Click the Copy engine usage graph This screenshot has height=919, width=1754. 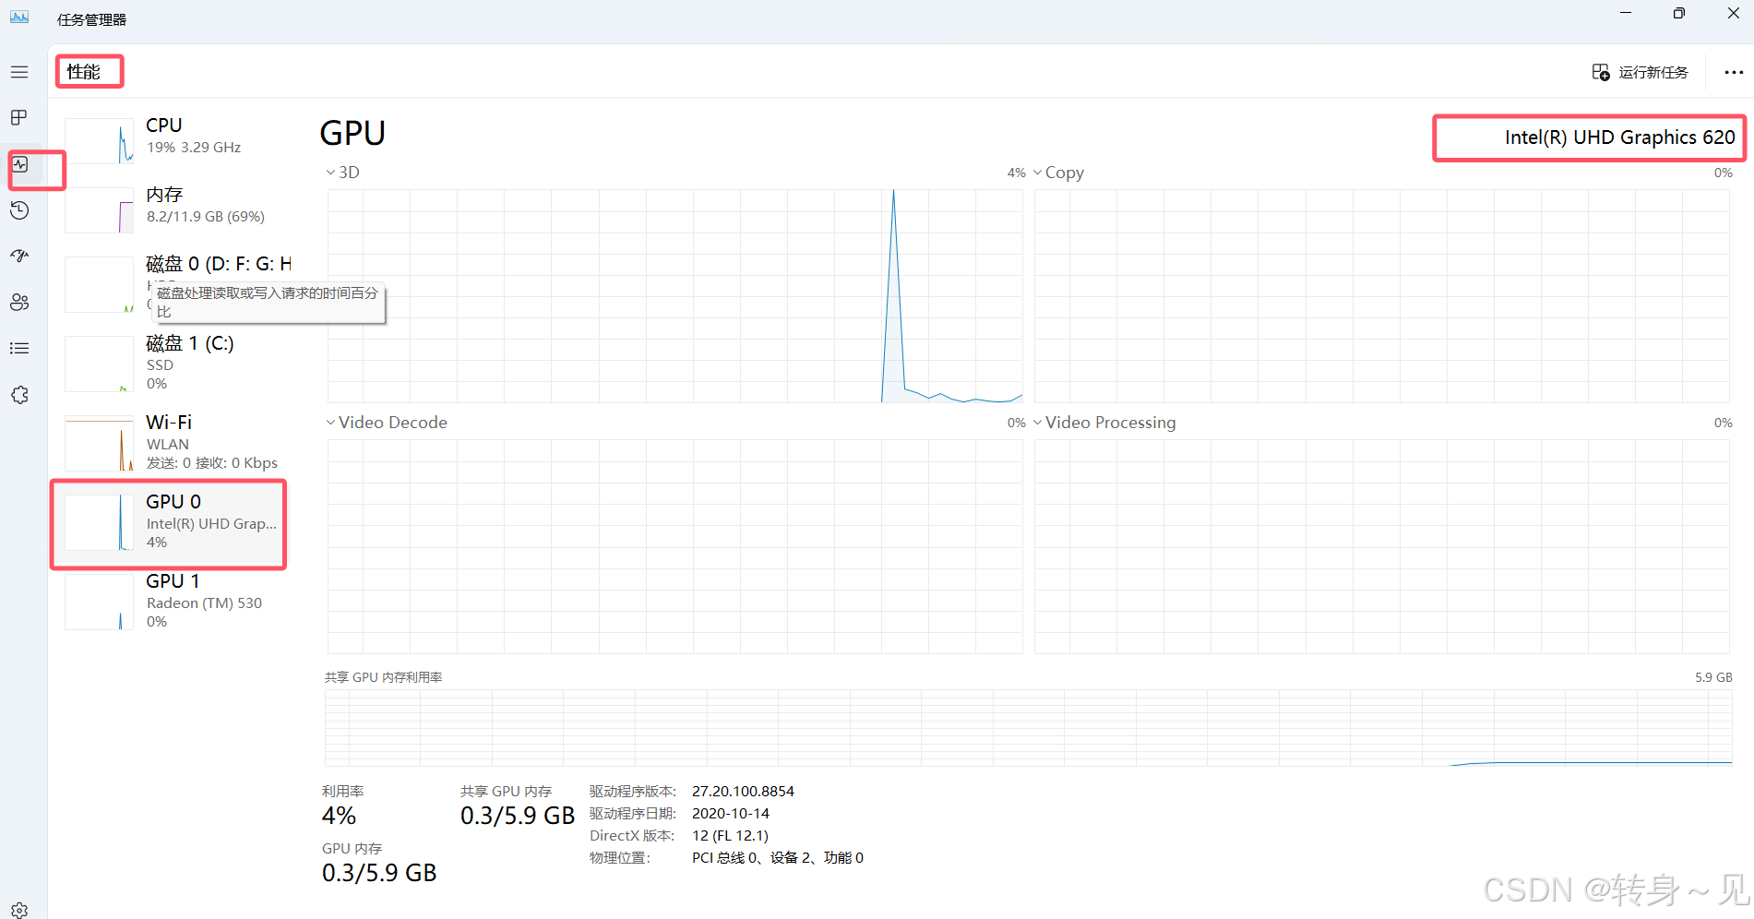[x=1381, y=296]
